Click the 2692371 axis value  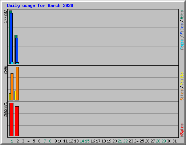pyautogui.click(x=5, y=110)
